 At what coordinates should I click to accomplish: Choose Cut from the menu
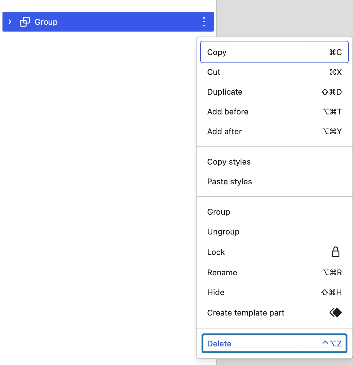click(x=274, y=72)
